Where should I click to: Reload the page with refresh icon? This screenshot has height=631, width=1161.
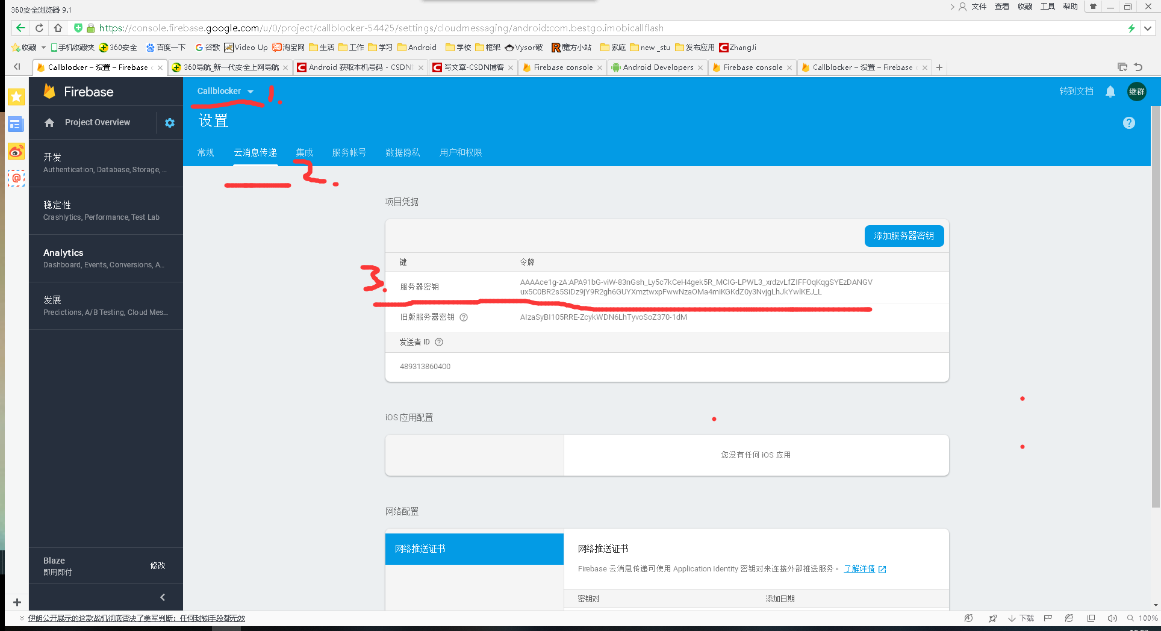point(39,28)
